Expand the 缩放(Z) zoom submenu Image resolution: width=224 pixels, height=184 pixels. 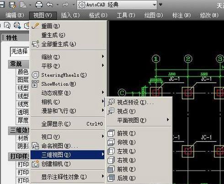pyautogui.click(x=68, y=57)
